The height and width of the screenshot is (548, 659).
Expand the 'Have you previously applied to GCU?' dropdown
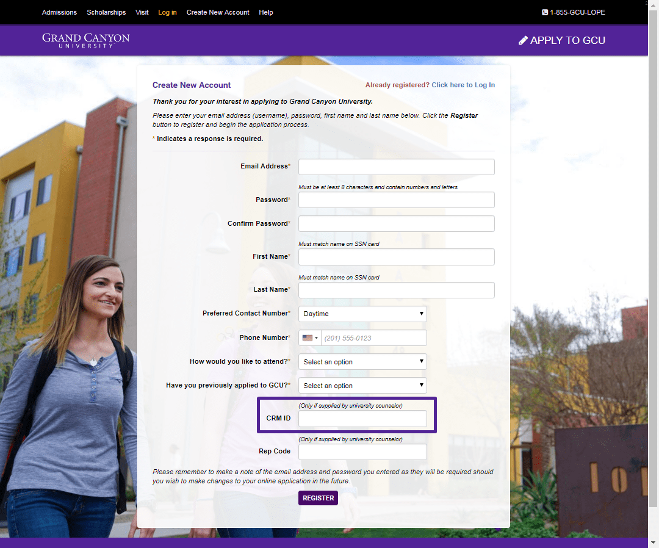click(x=362, y=385)
